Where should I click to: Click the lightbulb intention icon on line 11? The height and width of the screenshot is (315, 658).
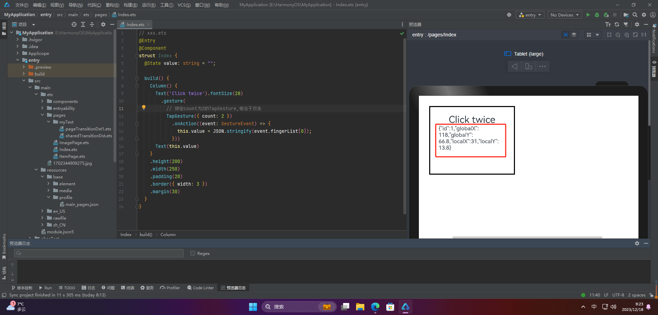coord(144,107)
